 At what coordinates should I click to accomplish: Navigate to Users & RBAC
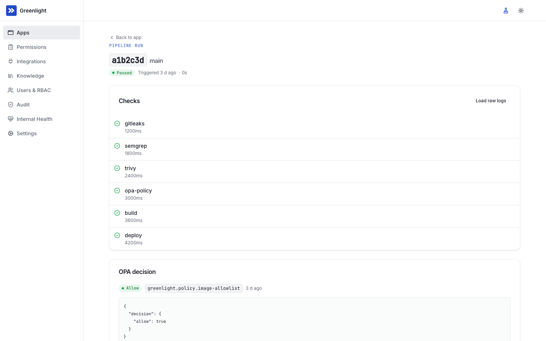[x=41, y=90]
